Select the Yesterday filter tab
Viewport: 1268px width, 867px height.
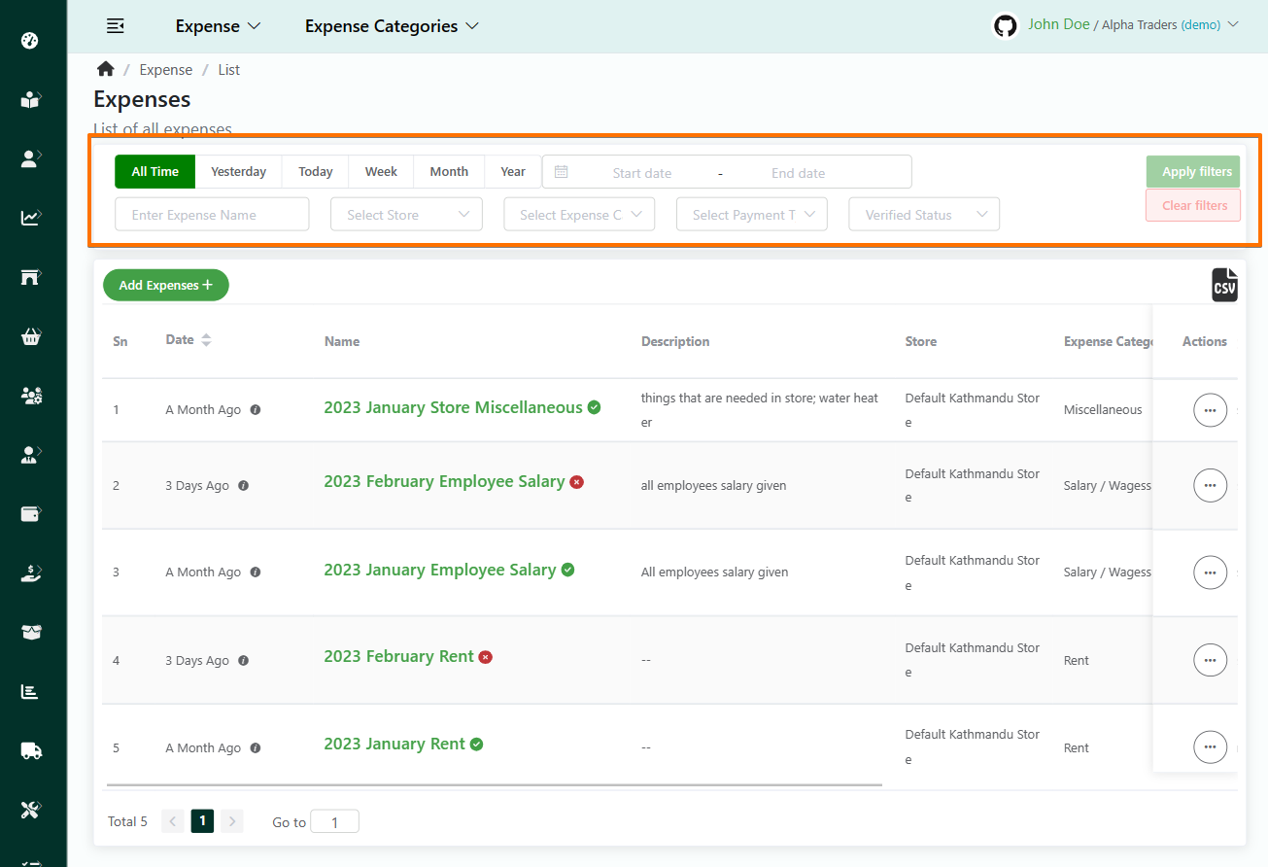click(x=239, y=172)
